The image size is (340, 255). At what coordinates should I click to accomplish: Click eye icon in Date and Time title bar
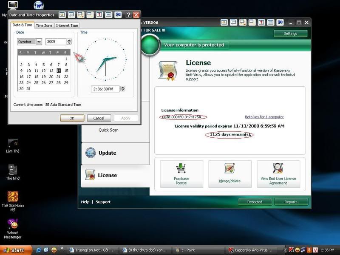(62, 15)
